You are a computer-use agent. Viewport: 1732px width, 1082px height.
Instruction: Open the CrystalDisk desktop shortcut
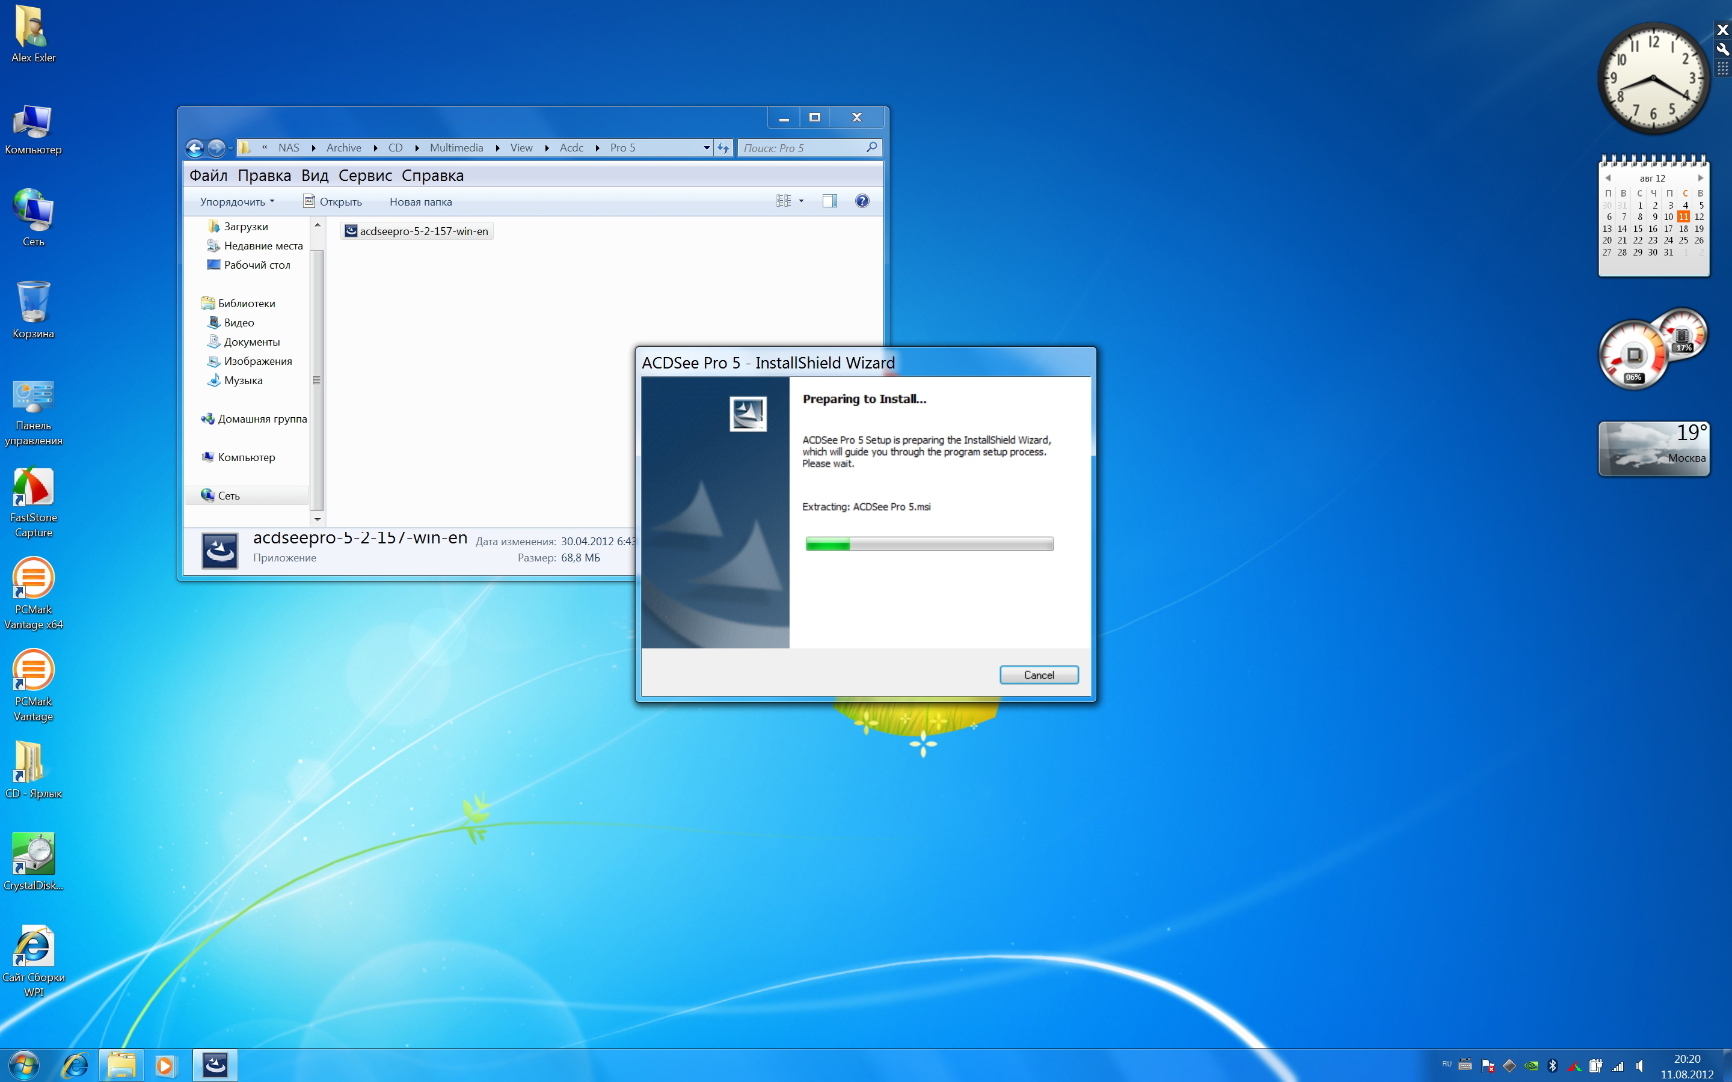click(33, 855)
